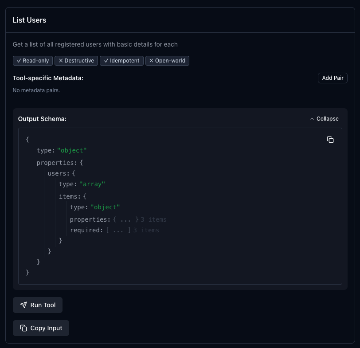Click the X icon on the Destructive badge

coord(61,61)
